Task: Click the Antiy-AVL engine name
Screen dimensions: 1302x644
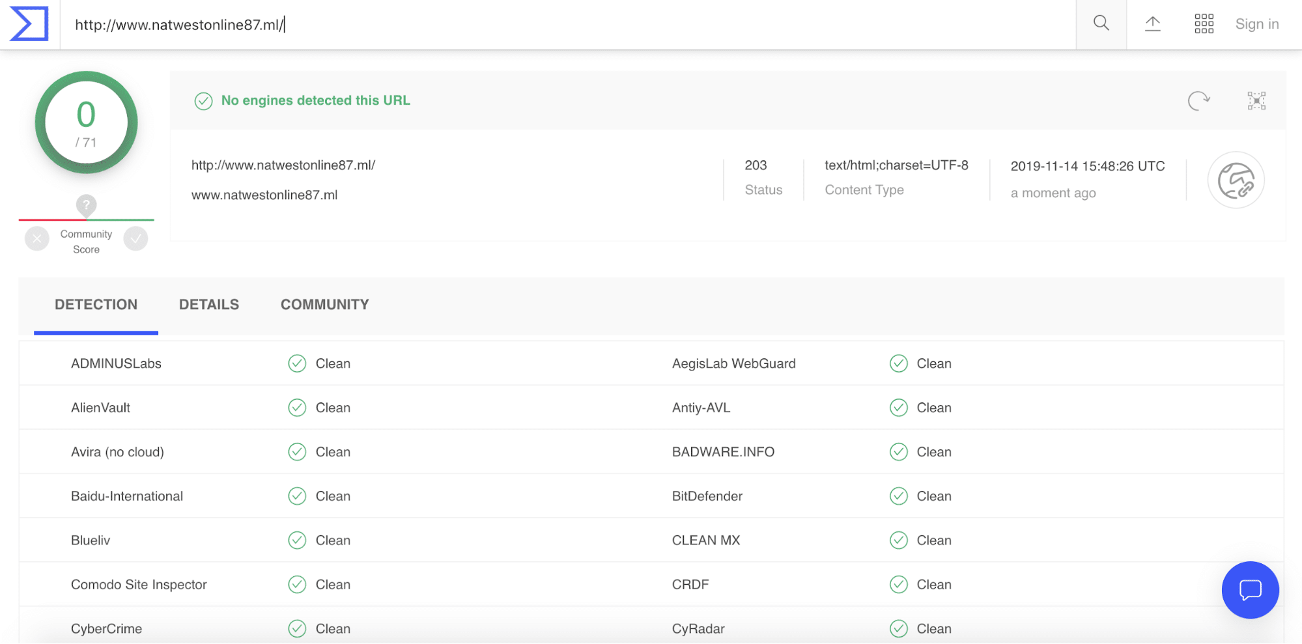Action: tap(701, 408)
